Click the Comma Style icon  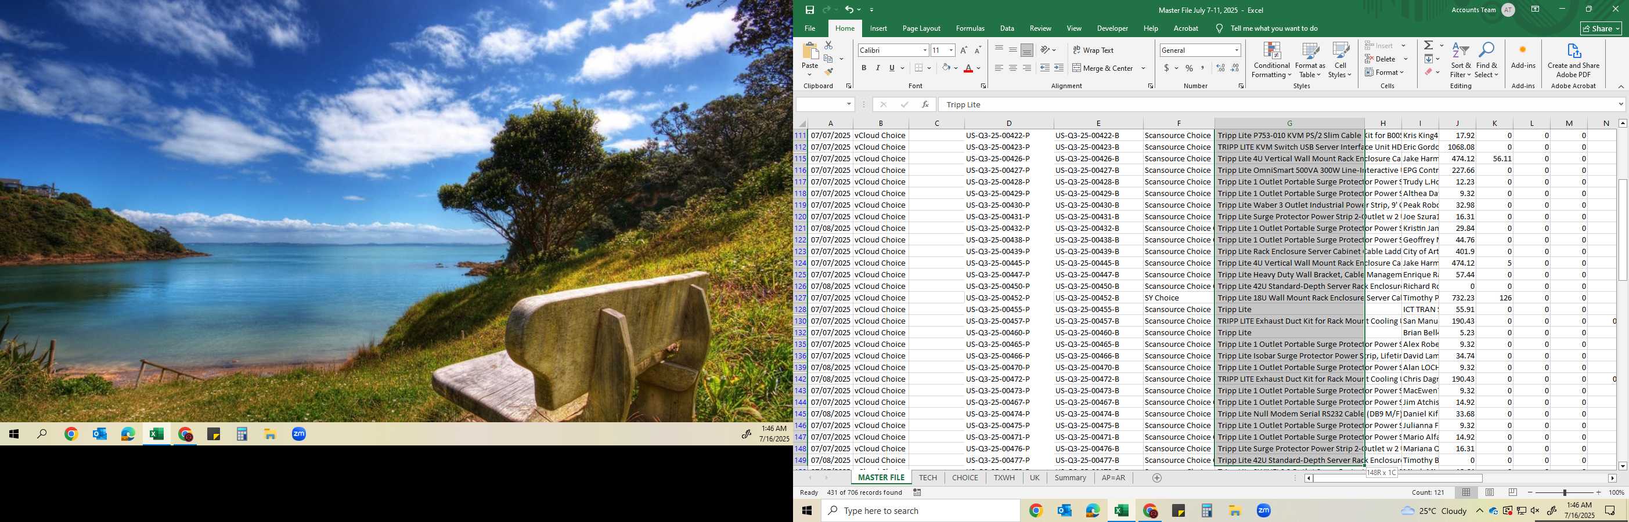pos(1203,68)
